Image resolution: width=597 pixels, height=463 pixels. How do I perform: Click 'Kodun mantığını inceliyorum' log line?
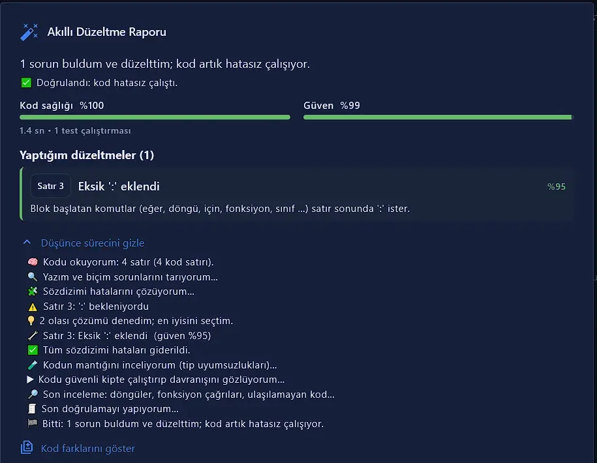click(160, 365)
